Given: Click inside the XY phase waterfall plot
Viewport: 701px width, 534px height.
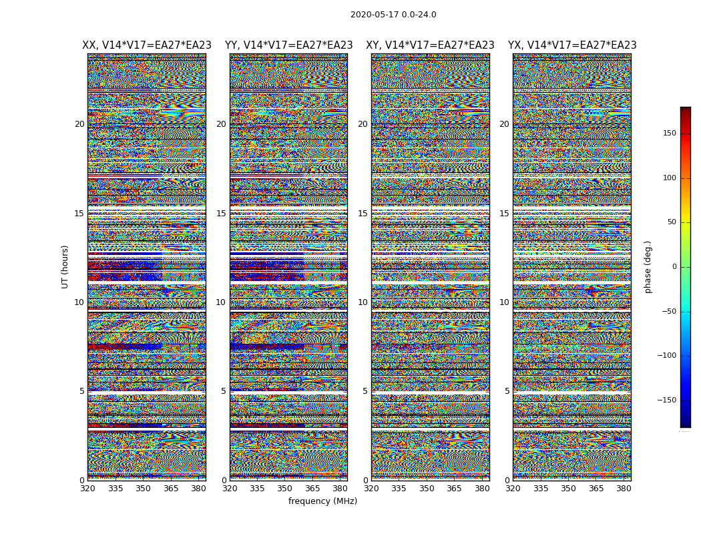Looking at the screenshot, I should click(431, 267).
